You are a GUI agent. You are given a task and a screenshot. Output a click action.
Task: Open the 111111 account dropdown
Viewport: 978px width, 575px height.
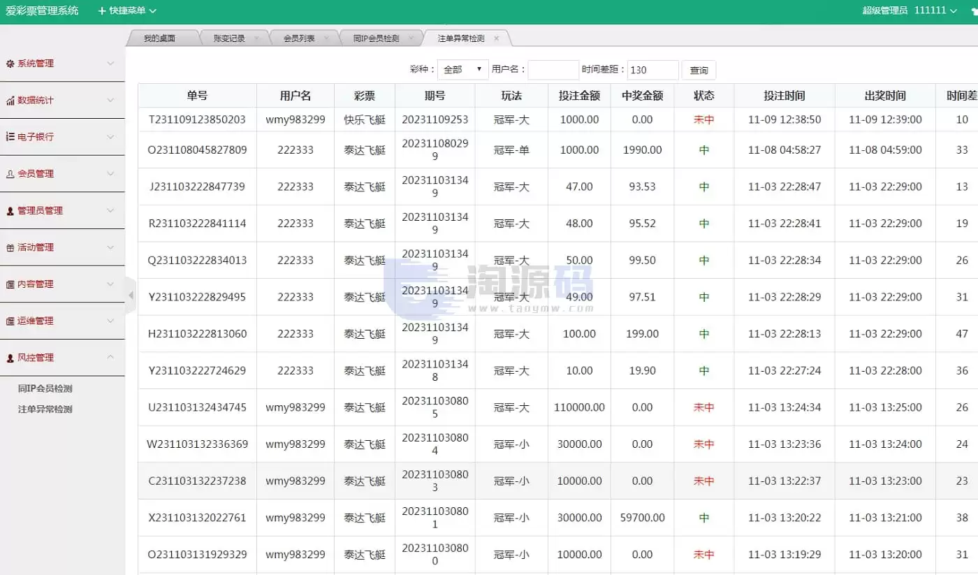(935, 10)
